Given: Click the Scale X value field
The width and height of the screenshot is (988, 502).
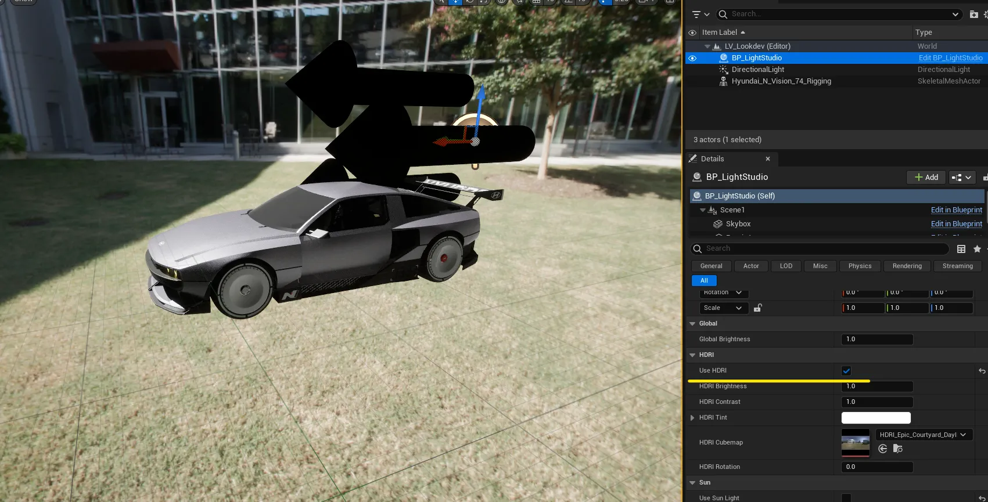Looking at the screenshot, I should 863,308.
